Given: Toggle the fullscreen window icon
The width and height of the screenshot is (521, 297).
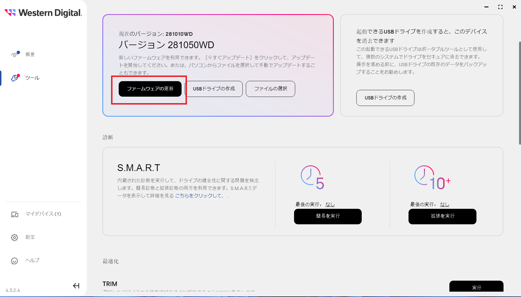Looking at the screenshot, I should [500, 7].
